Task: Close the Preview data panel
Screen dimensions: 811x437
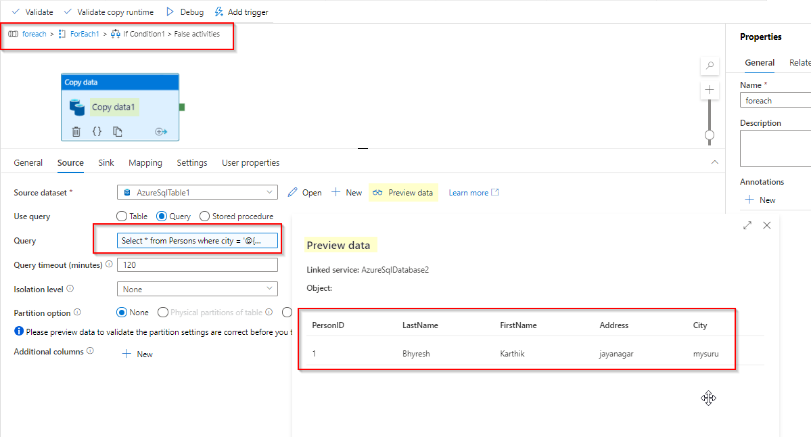Action: tap(767, 225)
